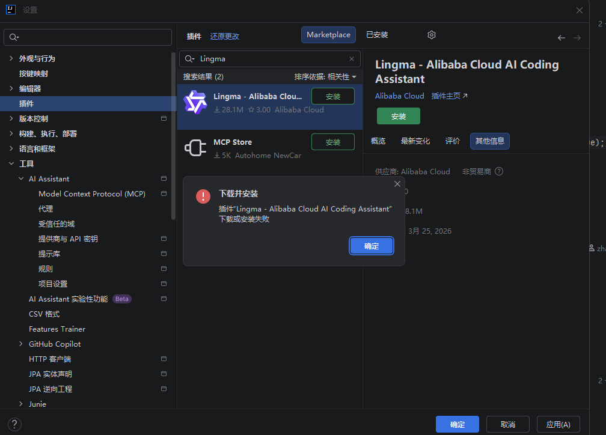Select the 其他信息 tab
Viewport: 606px width, 435px height.
click(x=489, y=141)
